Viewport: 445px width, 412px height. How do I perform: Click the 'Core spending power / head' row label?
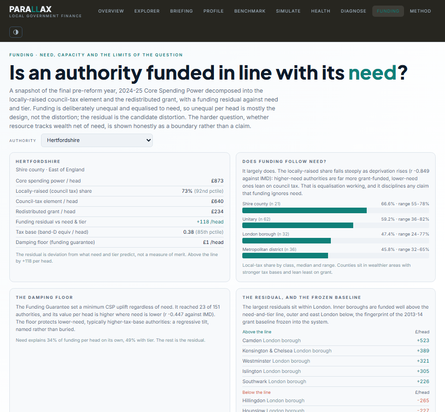click(48, 181)
